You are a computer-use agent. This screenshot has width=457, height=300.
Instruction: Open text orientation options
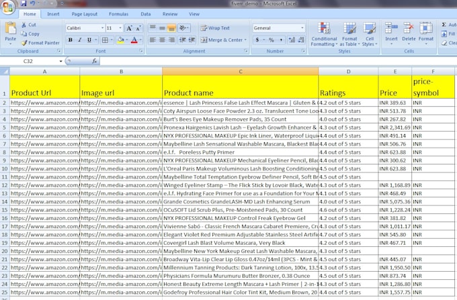pos(184,28)
